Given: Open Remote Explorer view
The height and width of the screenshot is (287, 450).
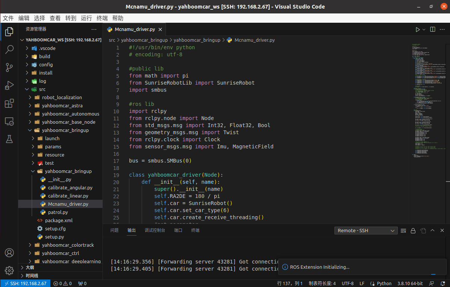Looking at the screenshot, I should (9, 121).
